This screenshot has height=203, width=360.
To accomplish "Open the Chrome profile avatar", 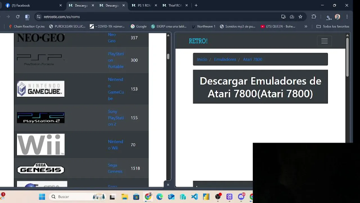I will 337,17.
